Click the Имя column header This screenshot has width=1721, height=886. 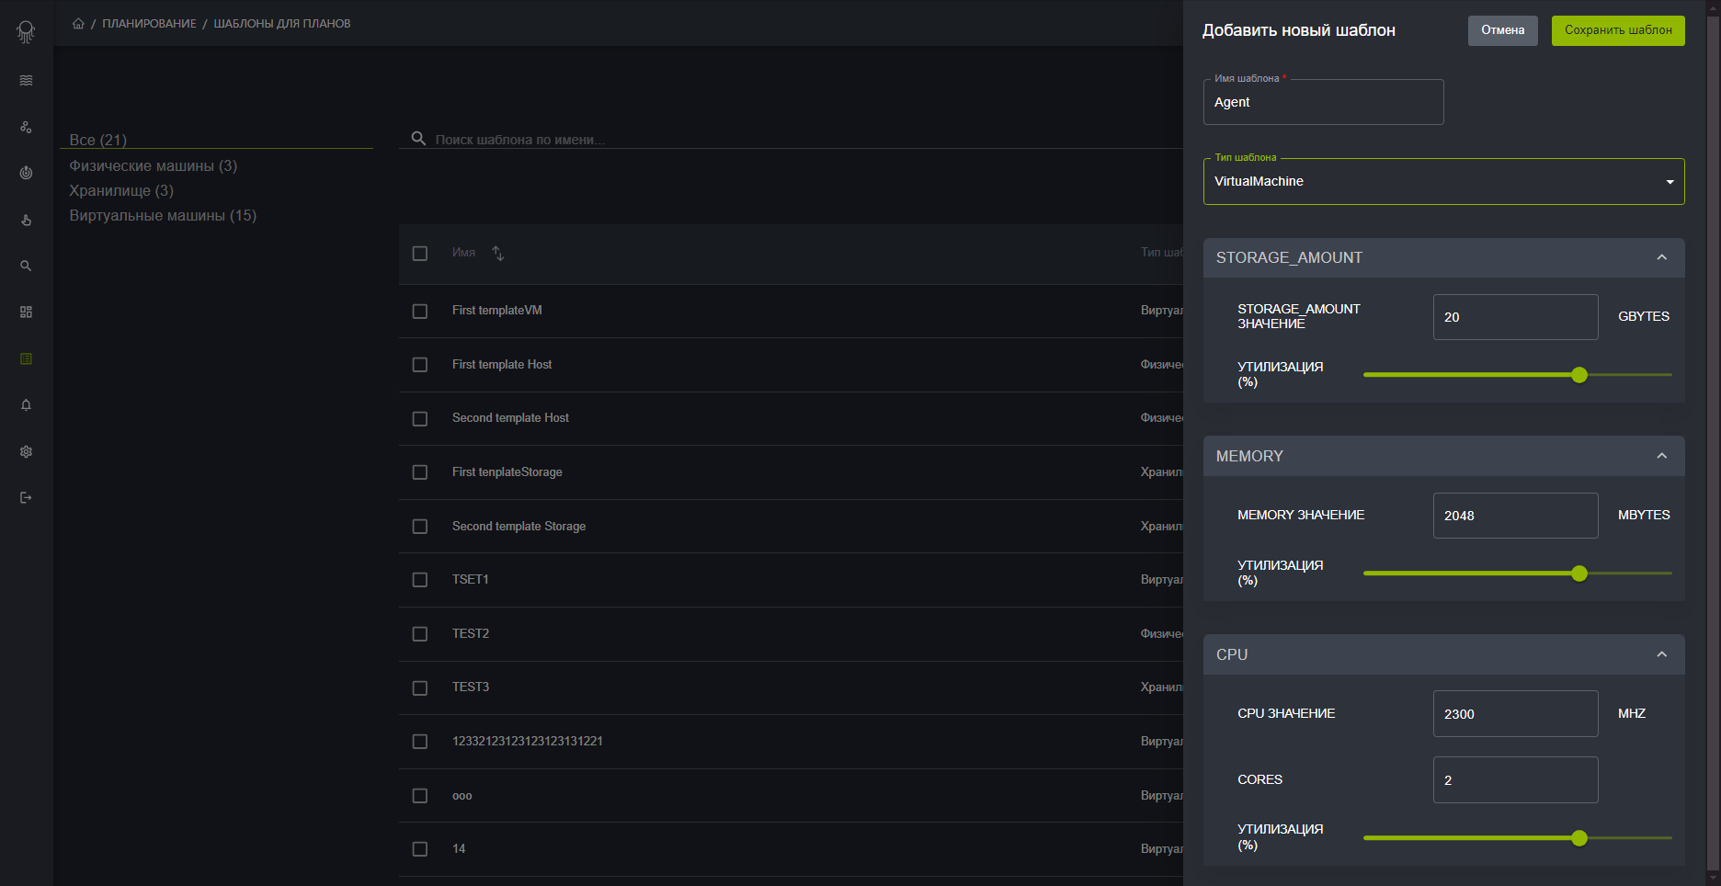[463, 253]
